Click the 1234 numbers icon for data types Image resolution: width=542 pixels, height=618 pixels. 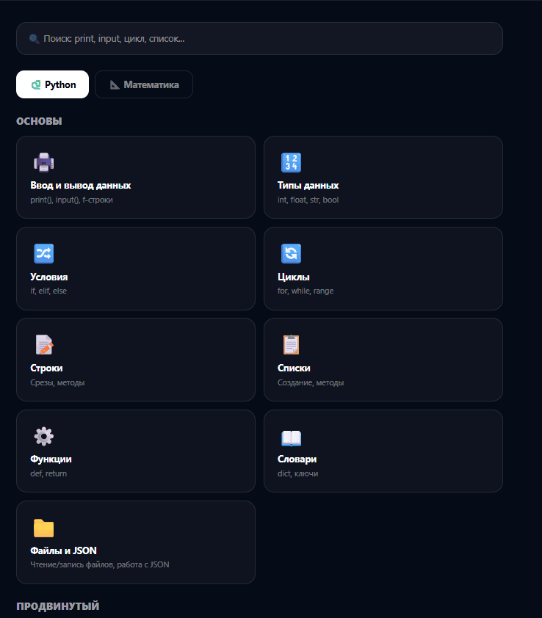[x=291, y=162]
